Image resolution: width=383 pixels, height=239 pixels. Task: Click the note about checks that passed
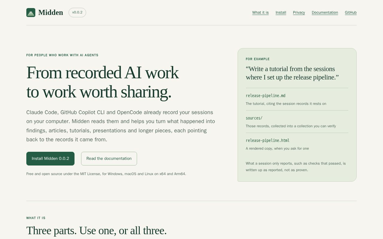296,167
